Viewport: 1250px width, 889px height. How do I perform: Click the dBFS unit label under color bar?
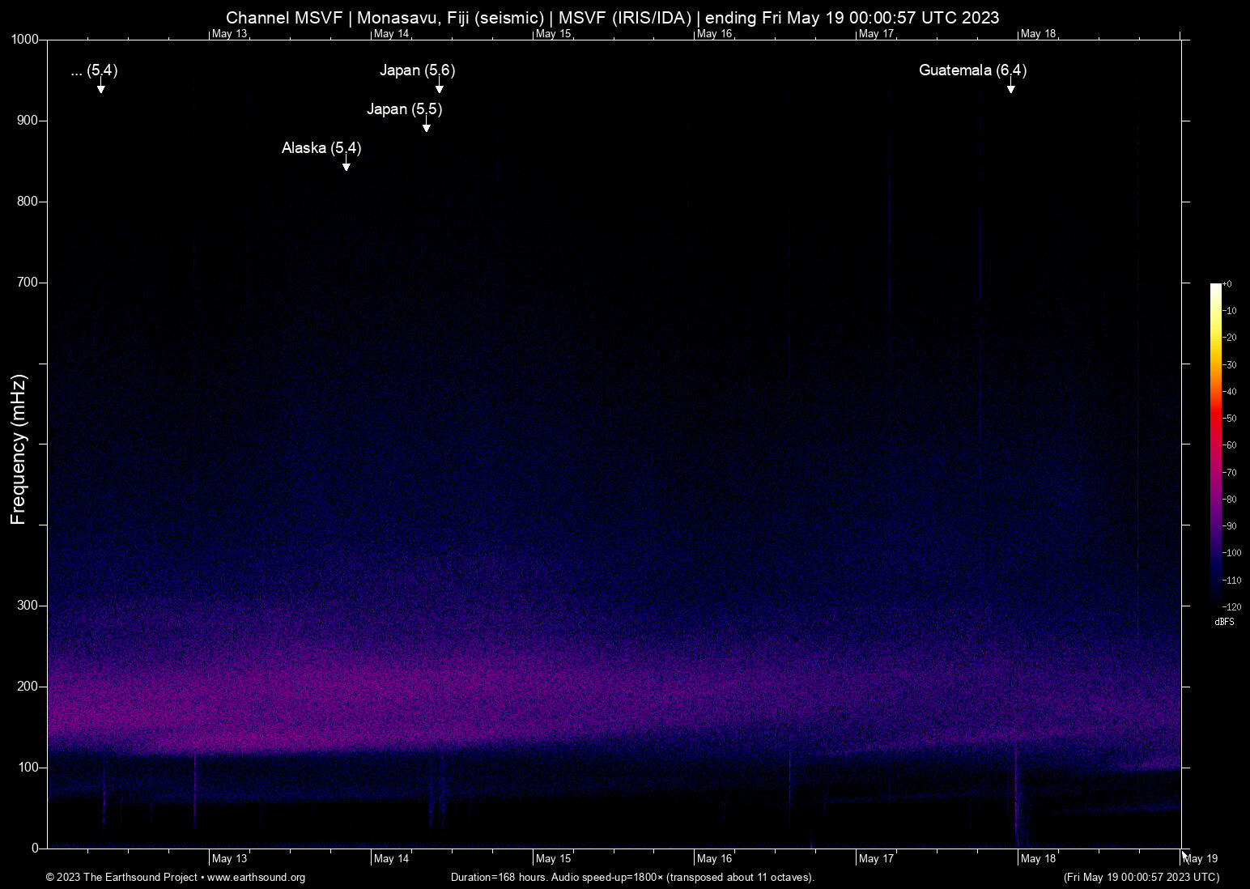(1224, 622)
